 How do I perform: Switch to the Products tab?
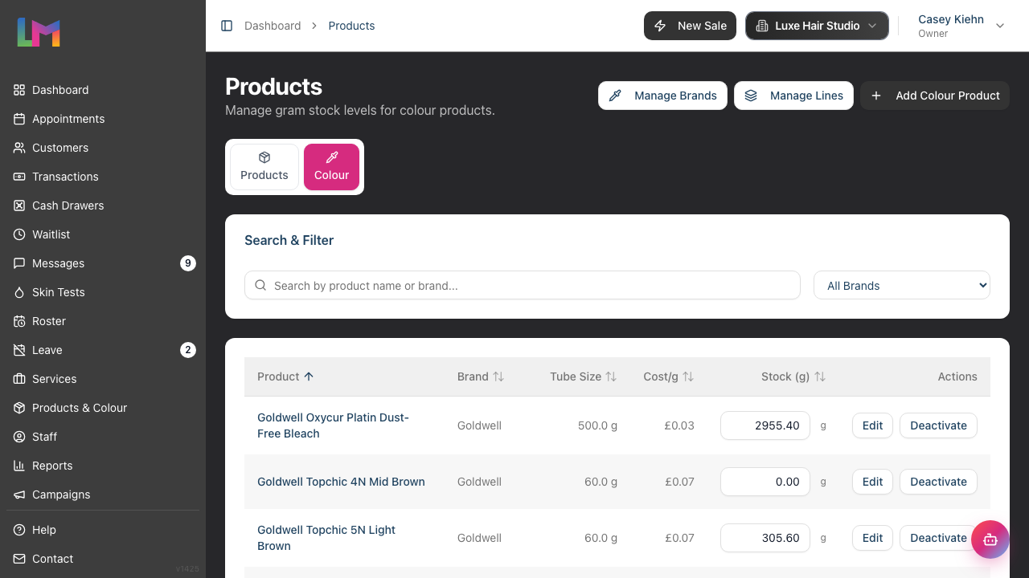264,167
